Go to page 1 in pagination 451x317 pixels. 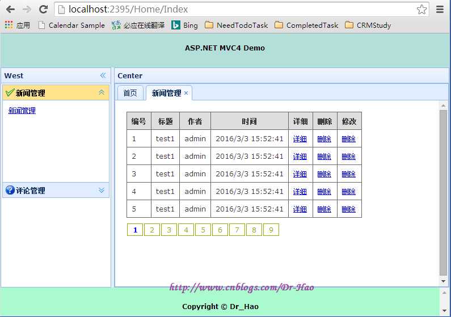[135, 230]
